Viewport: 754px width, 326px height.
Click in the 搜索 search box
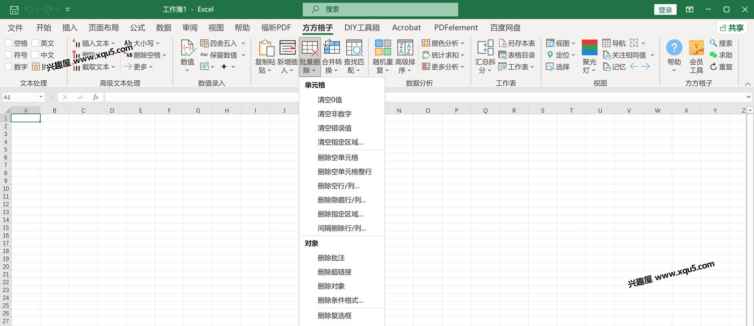(x=381, y=9)
